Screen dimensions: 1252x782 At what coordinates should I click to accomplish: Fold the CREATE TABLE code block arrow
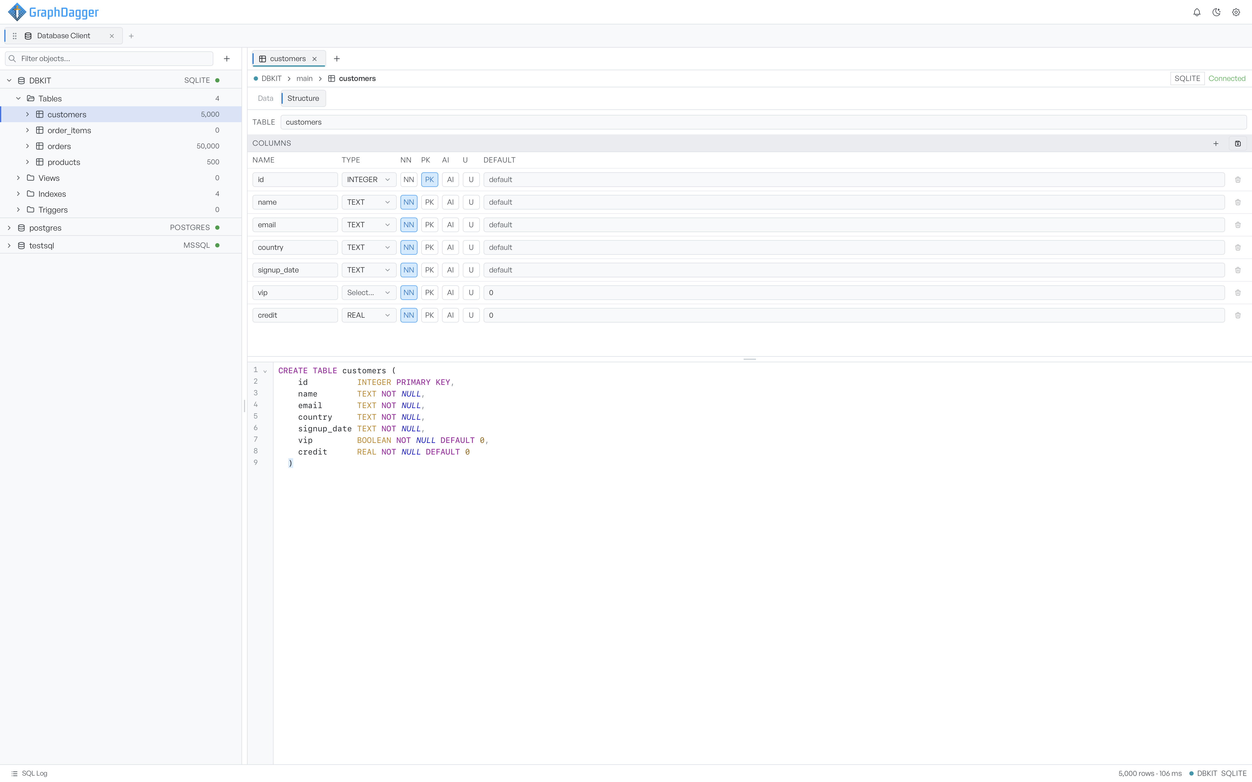[x=265, y=371]
